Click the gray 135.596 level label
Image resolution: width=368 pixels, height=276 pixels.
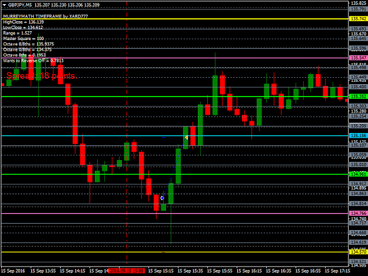click(359, 48)
